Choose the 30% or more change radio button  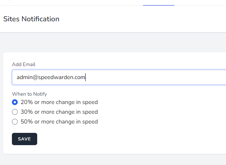click(x=15, y=112)
